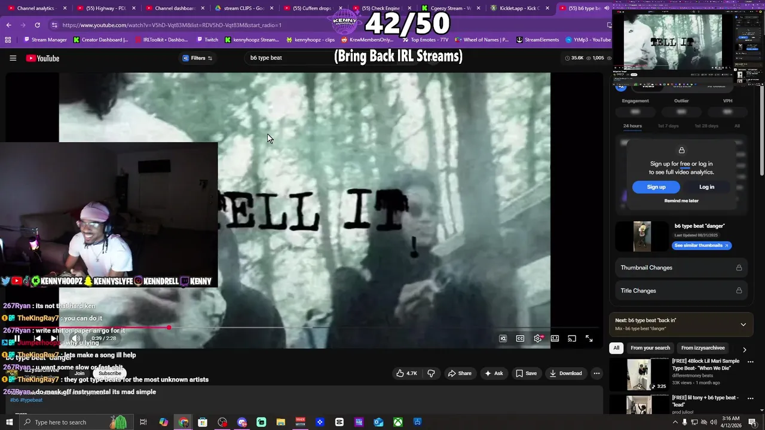765x430 pixels.
Task: Select the '24 hours' analytics range
Action: coord(632,126)
